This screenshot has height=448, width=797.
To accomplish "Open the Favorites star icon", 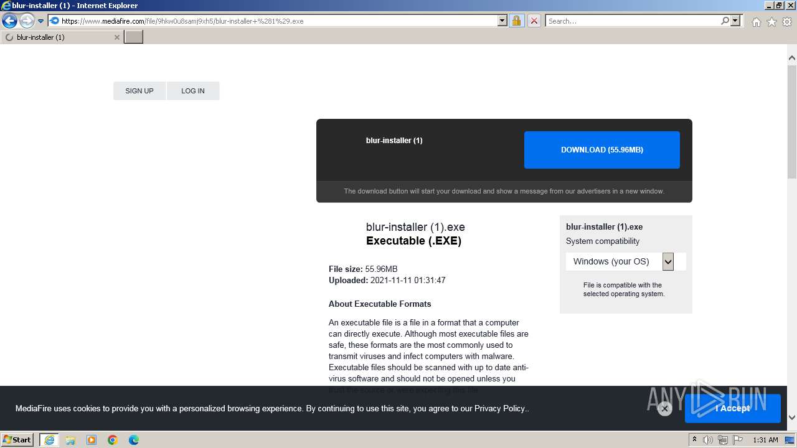I will click(x=771, y=22).
